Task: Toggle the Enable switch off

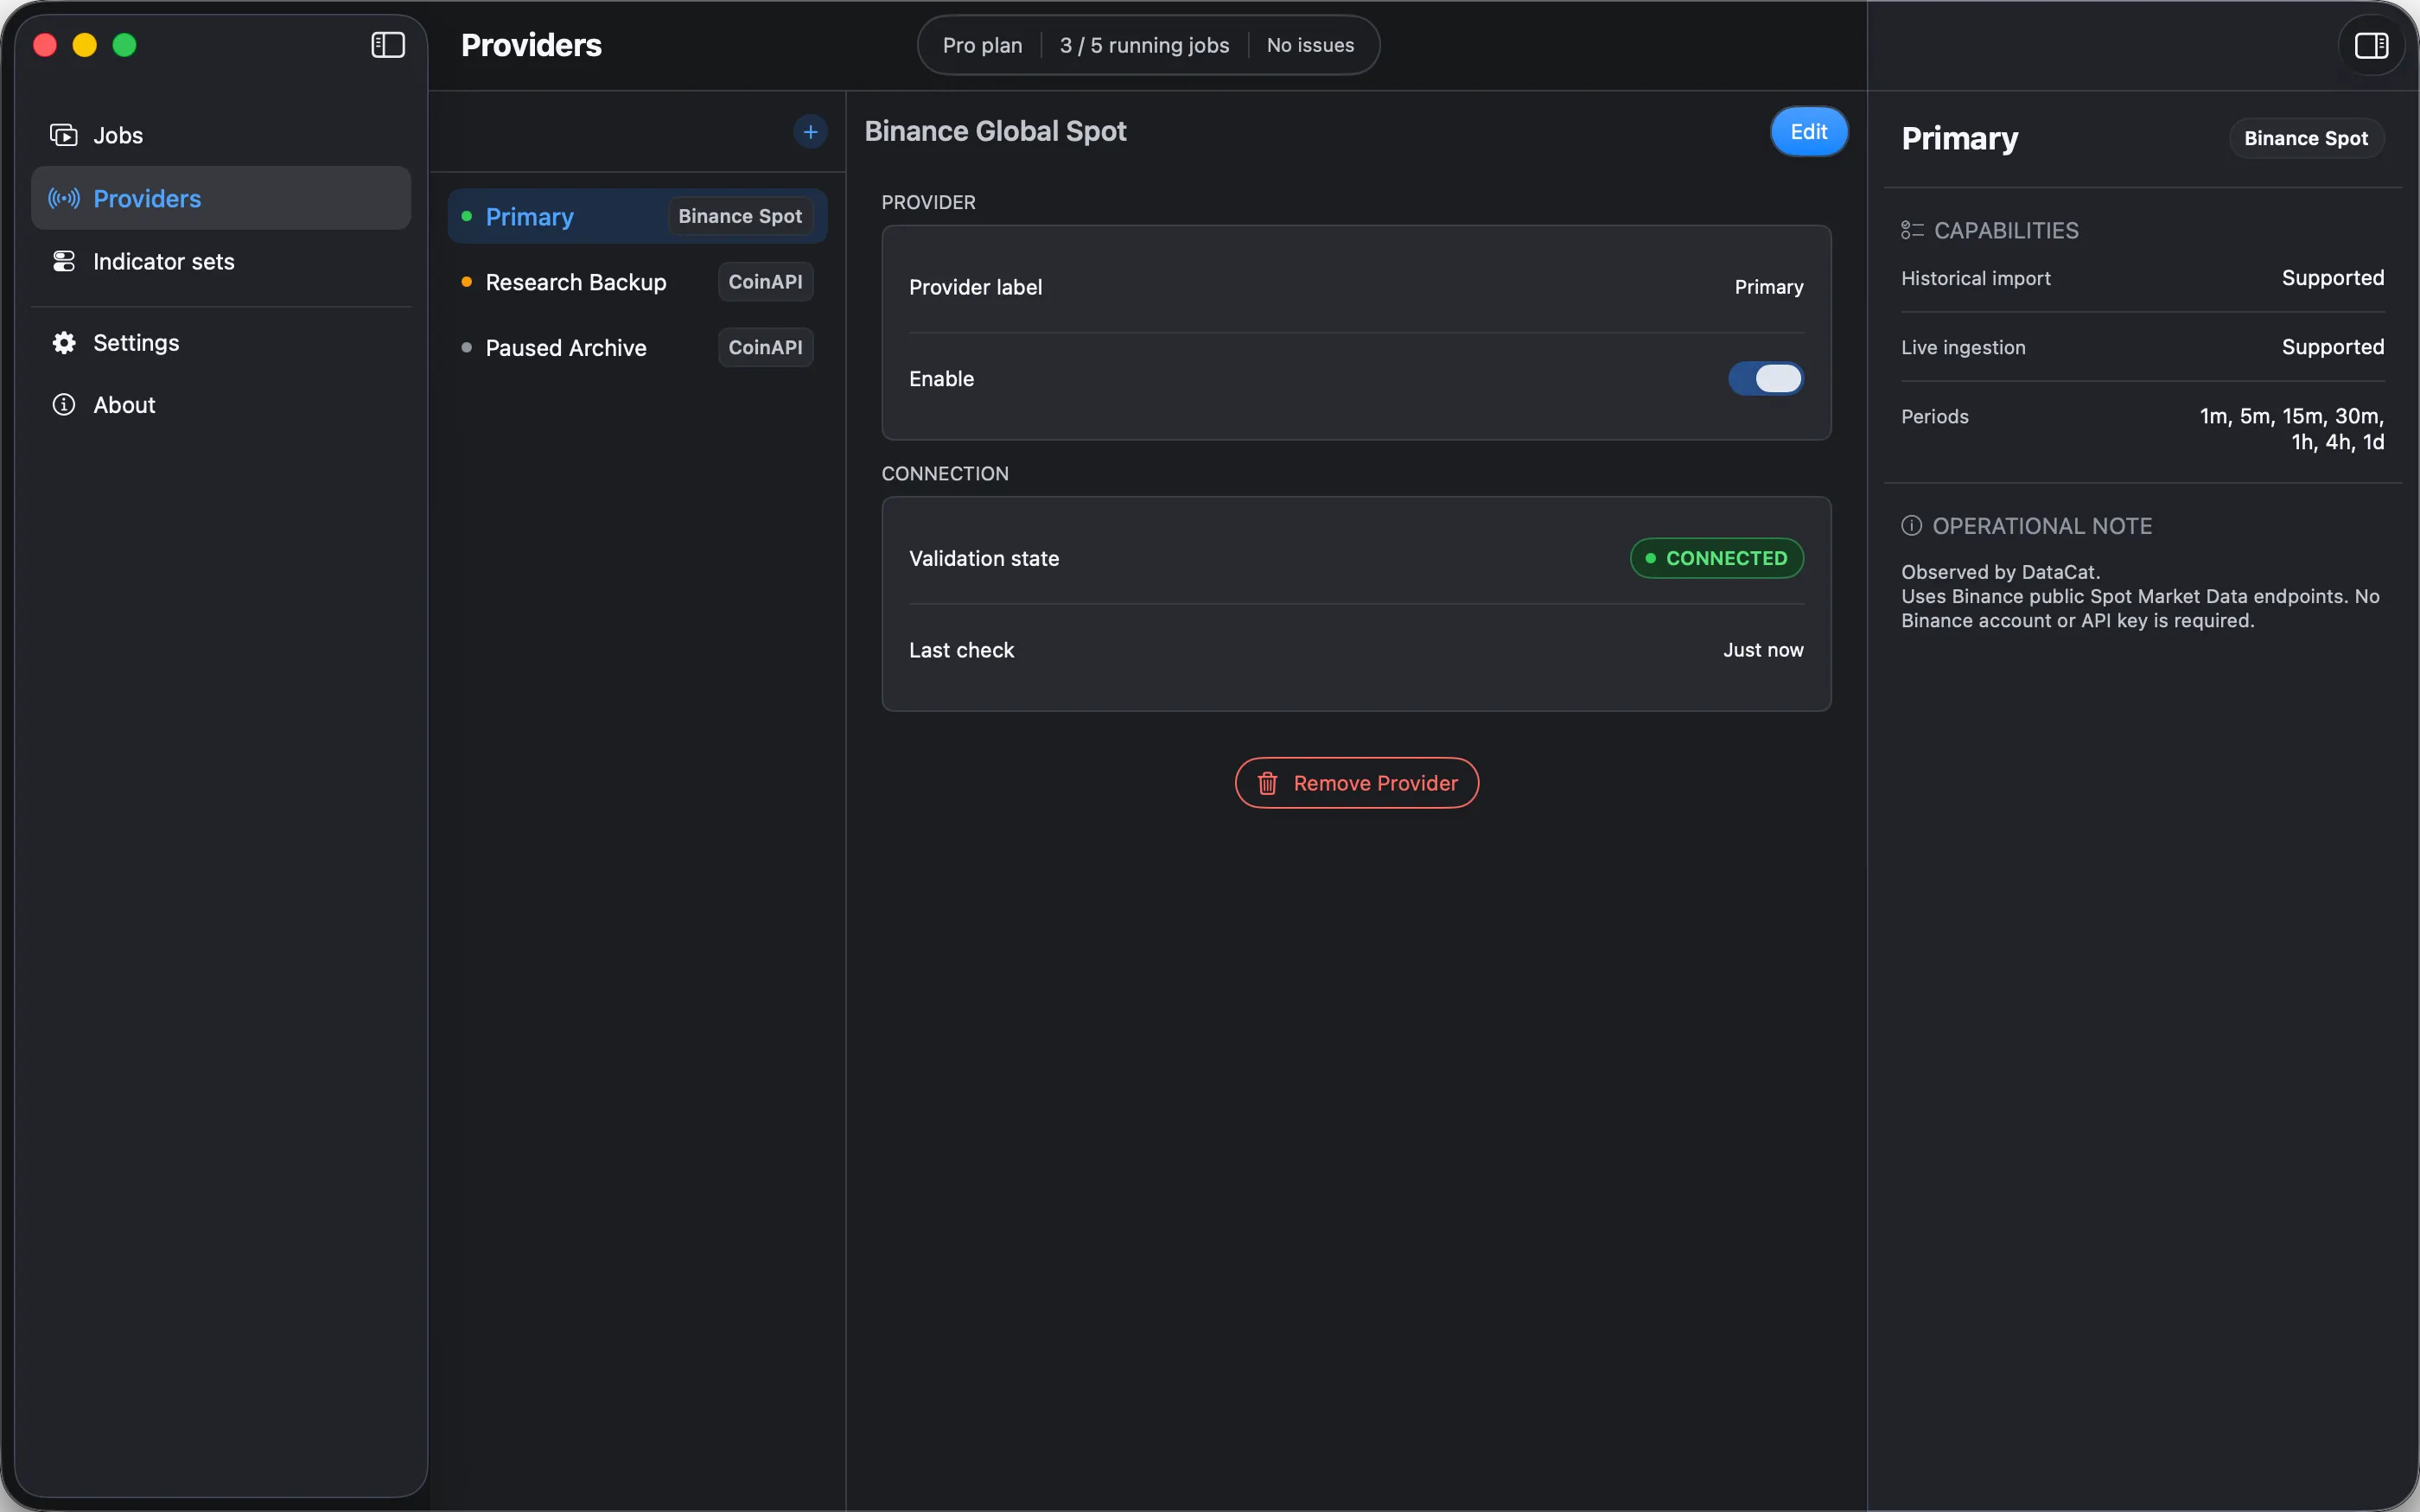Action: click(x=1766, y=378)
